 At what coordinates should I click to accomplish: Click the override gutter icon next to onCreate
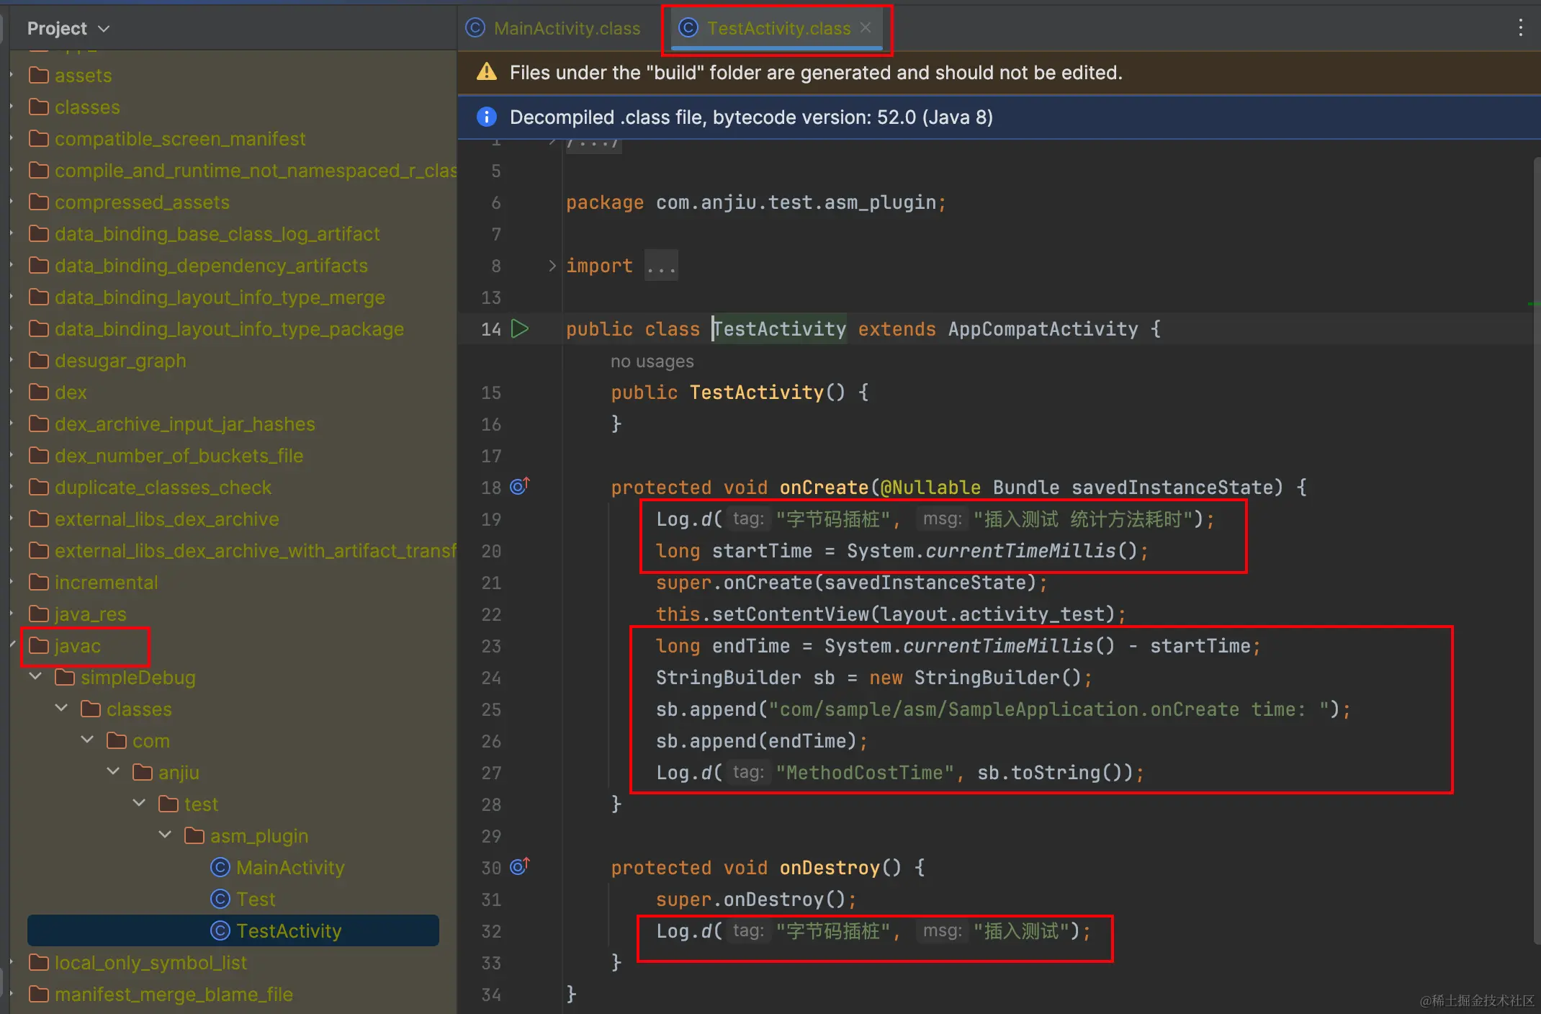[x=519, y=487]
